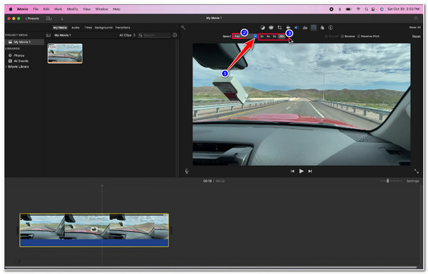428x274 pixels.
Task: Open the stabilization camera tool
Action: [288, 28]
